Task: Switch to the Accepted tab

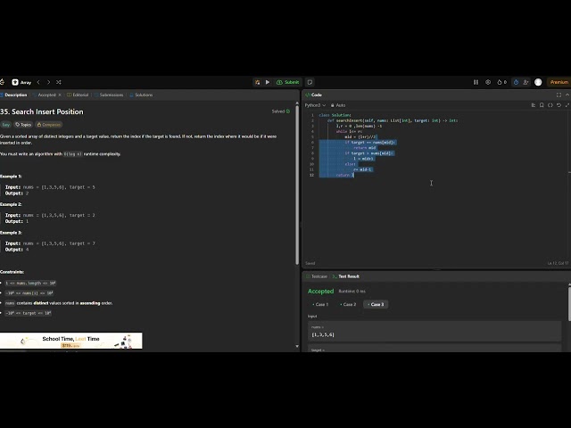Action: point(46,95)
